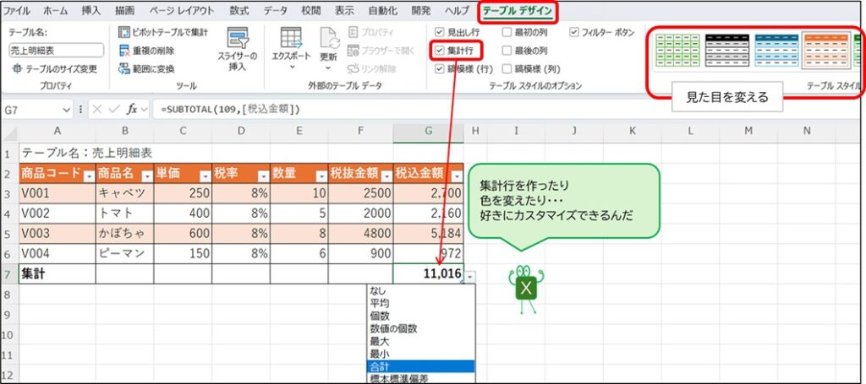Open the 税率 column filter dropdown
The image size is (866, 384).
pos(264,176)
